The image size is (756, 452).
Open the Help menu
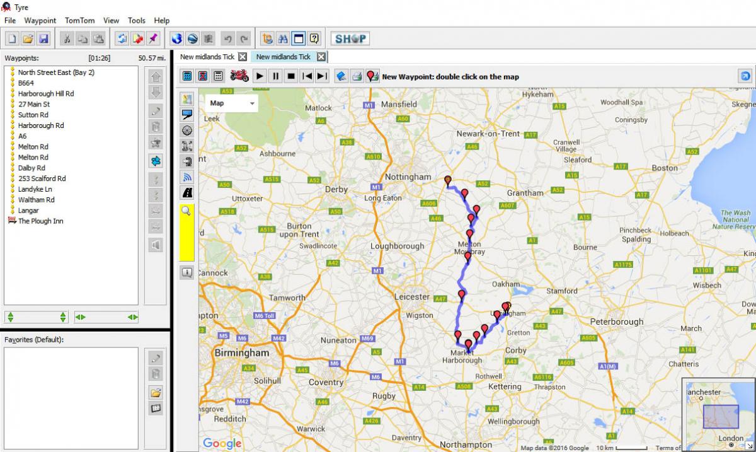coord(162,20)
